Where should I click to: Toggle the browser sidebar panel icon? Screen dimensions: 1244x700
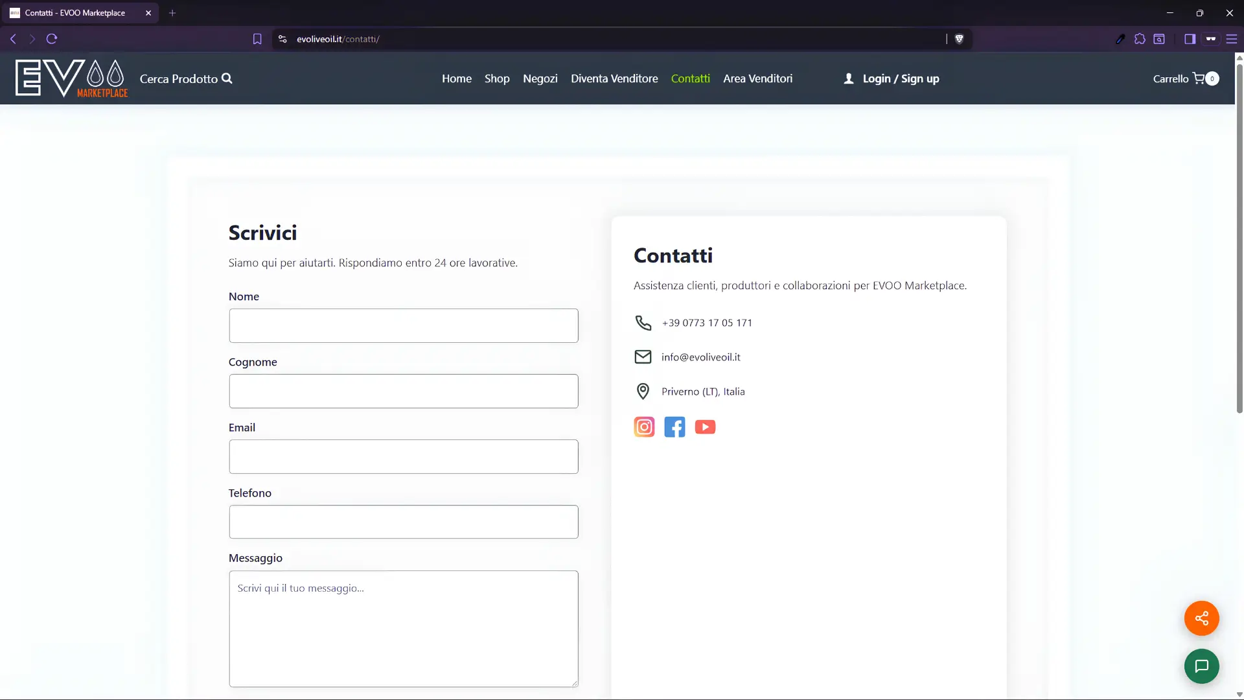(1190, 39)
